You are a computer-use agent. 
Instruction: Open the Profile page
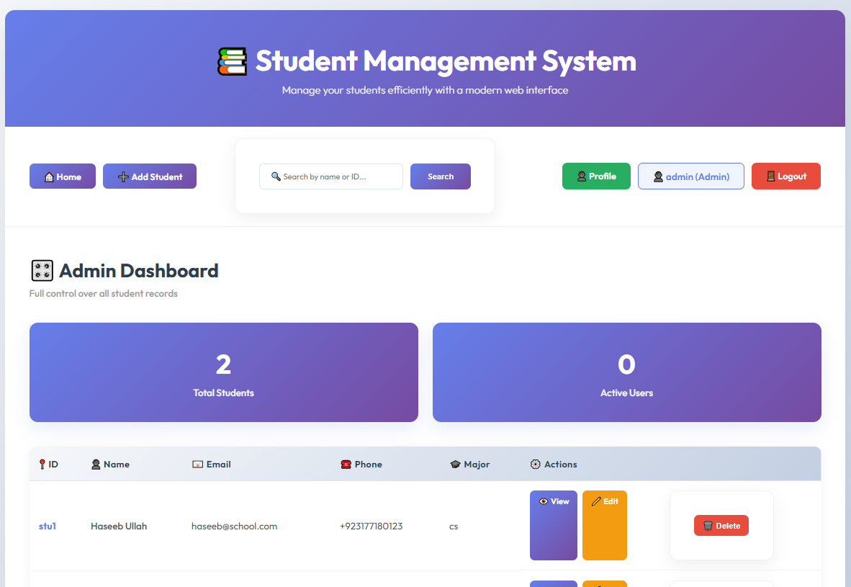(x=596, y=176)
